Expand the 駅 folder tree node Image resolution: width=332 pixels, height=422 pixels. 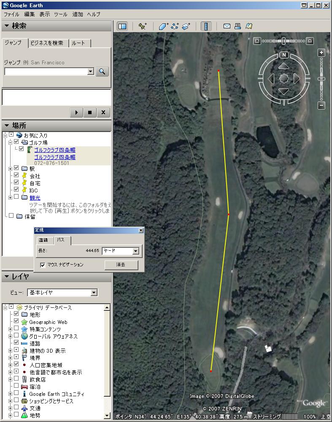[10, 169]
